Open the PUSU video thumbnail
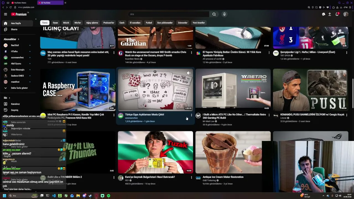The width and height of the screenshot is (354, 199). pos(311,90)
